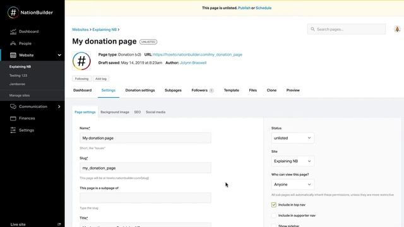Open the Clone tab
The width and height of the screenshot is (404, 227).
pyautogui.click(x=271, y=90)
